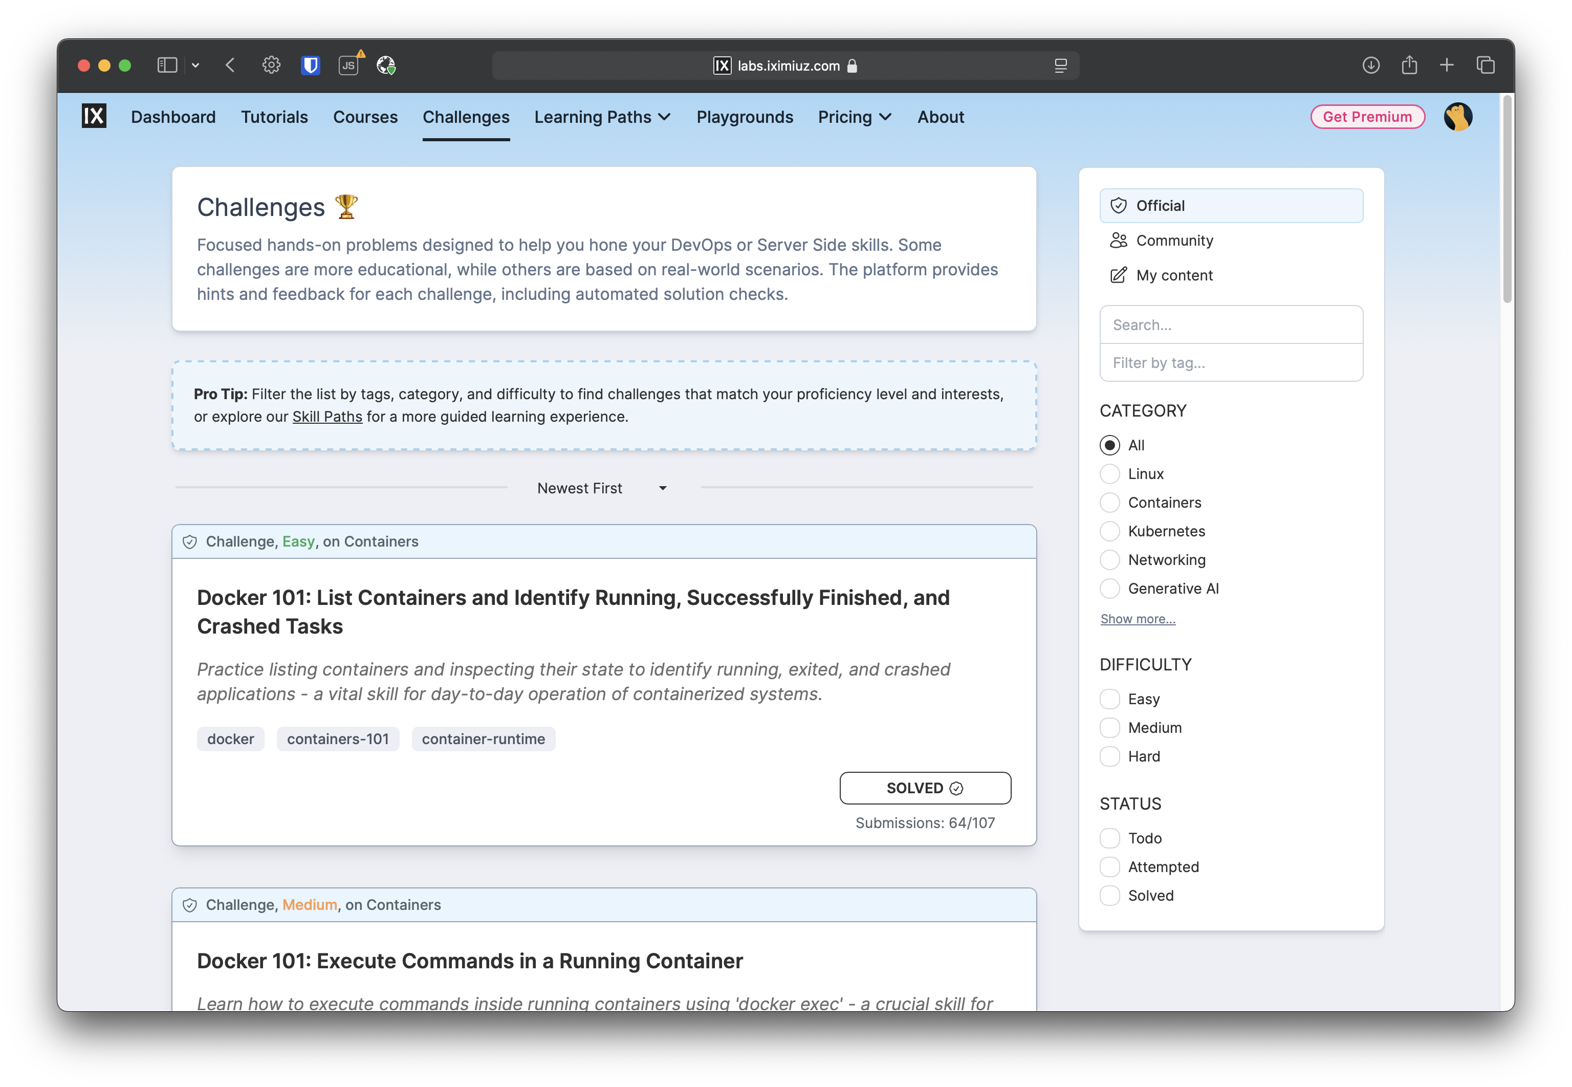The image size is (1572, 1087).
Task: Click the Search challenges input field
Action: point(1230,325)
